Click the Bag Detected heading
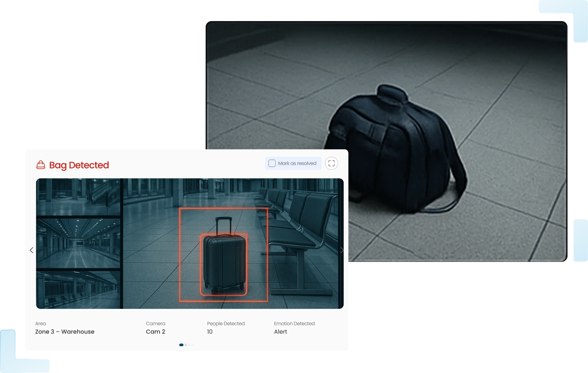The image size is (588, 373). coord(79,165)
